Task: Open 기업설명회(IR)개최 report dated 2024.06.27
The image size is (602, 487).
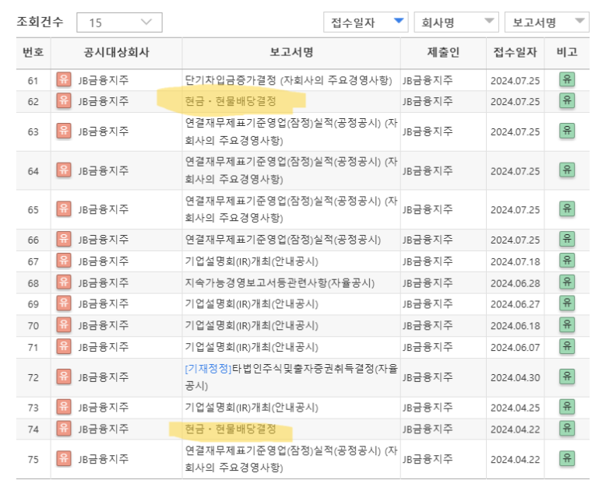Action: click(252, 304)
